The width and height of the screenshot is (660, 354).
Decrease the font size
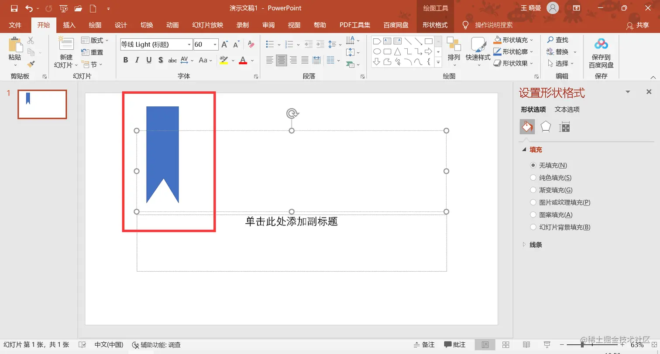point(237,44)
